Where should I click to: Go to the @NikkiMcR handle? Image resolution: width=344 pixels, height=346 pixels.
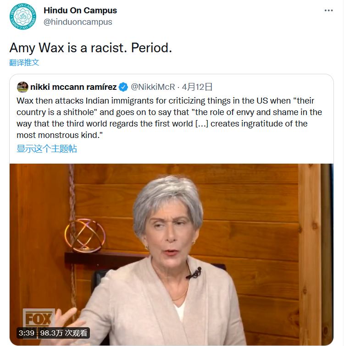[x=154, y=87]
